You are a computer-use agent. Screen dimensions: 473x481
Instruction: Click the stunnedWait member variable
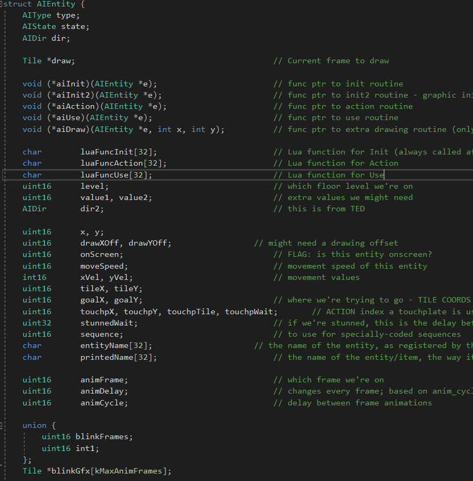107,323
